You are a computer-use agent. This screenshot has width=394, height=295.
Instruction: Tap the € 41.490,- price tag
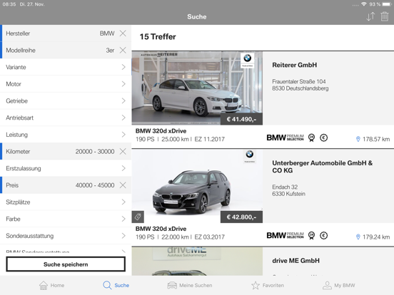click(241, 119)
